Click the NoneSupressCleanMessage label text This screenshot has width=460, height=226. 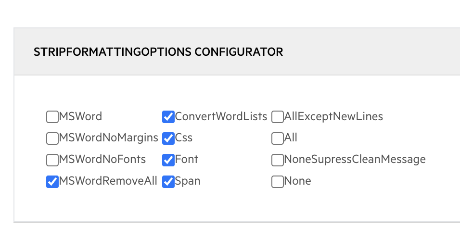pos(355,159)
